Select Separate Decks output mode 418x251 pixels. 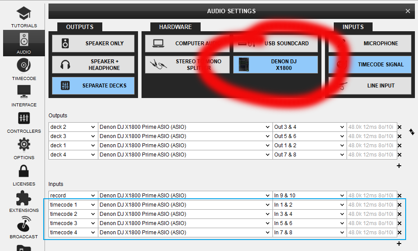tap(93, 86)
